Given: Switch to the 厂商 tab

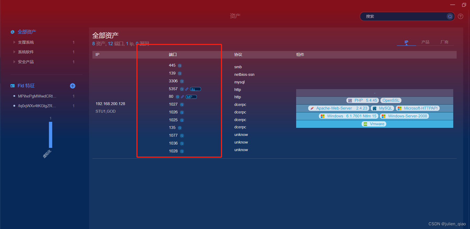Looking at the screenshot, I should point(444,42).
